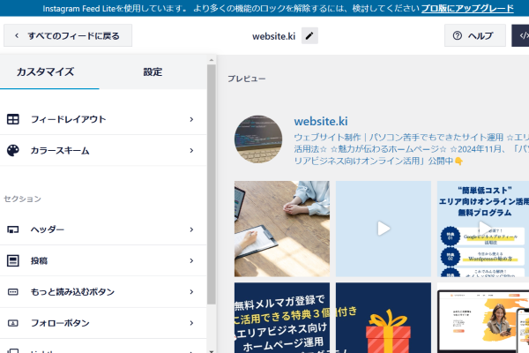Click the 投稿 section icon
The width and height of the screenshot is (529, 353).
(x=13, y=261)
